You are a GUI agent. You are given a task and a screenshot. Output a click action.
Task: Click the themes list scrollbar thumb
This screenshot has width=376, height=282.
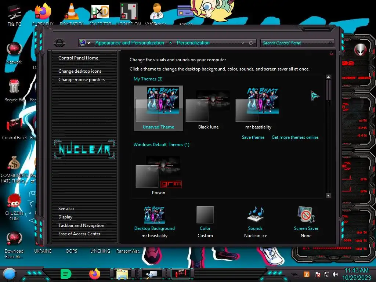328,90
